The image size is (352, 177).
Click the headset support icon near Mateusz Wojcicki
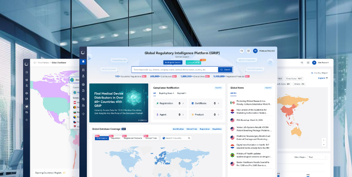coord(242,51)
